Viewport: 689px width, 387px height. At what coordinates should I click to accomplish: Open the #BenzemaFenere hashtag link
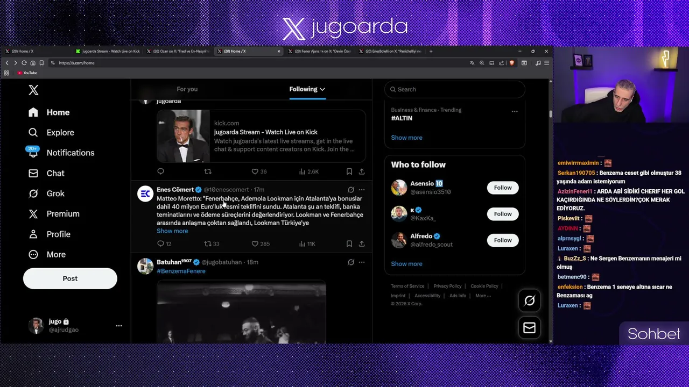(x=181, y=271)
